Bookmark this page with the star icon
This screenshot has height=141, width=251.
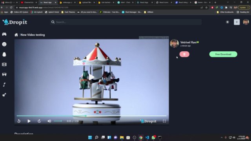[x=207, y=7]
